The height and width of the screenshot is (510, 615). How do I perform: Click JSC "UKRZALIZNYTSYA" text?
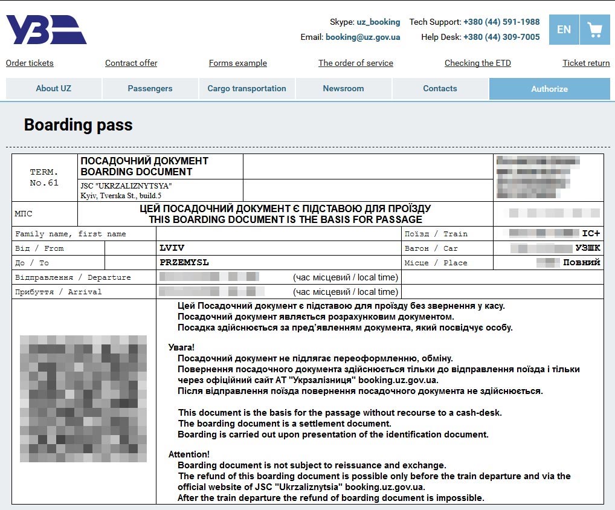tap(126, 186)
